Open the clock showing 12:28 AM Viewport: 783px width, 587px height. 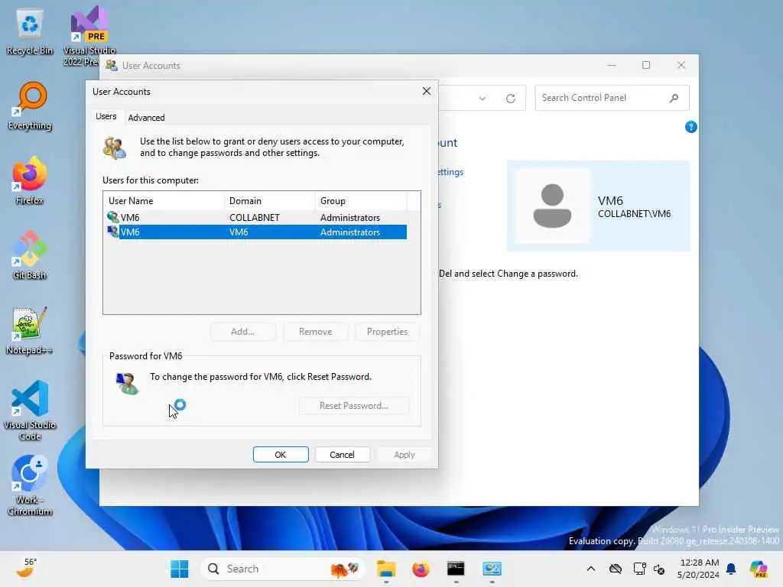click(x=699, y=569)
